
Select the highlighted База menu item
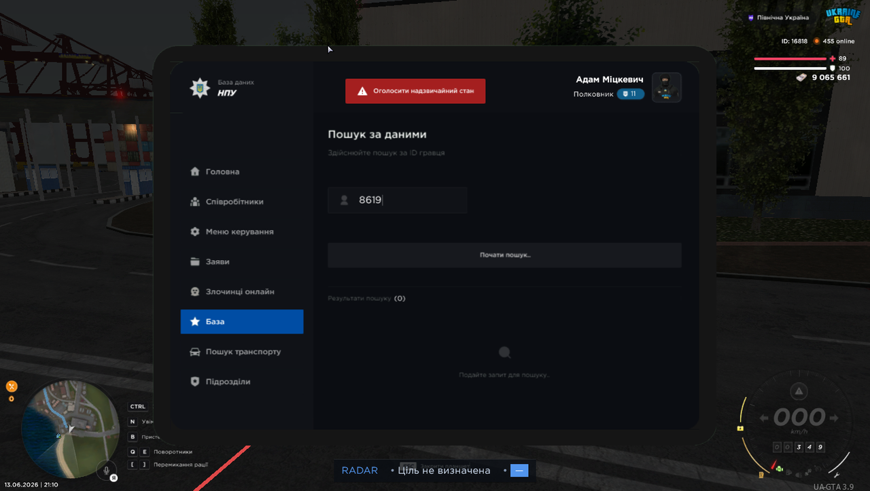pyautogui.click(x=242, y=322)
